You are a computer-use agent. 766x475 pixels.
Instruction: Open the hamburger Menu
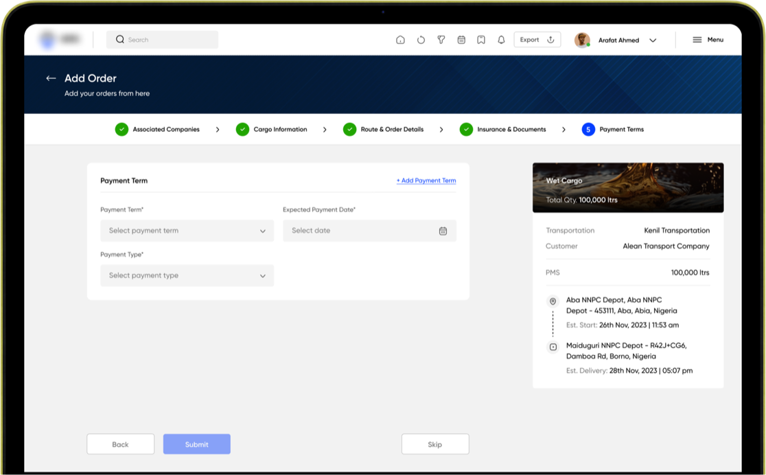click(x=708, y=40)
